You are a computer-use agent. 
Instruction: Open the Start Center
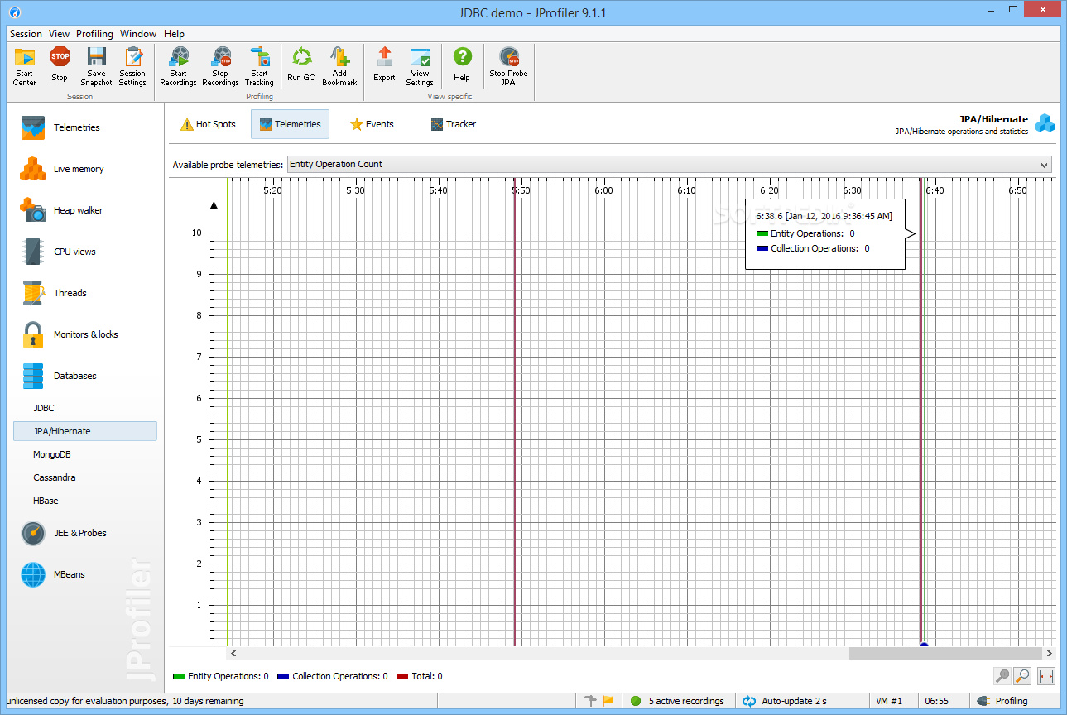coord(25,66)
